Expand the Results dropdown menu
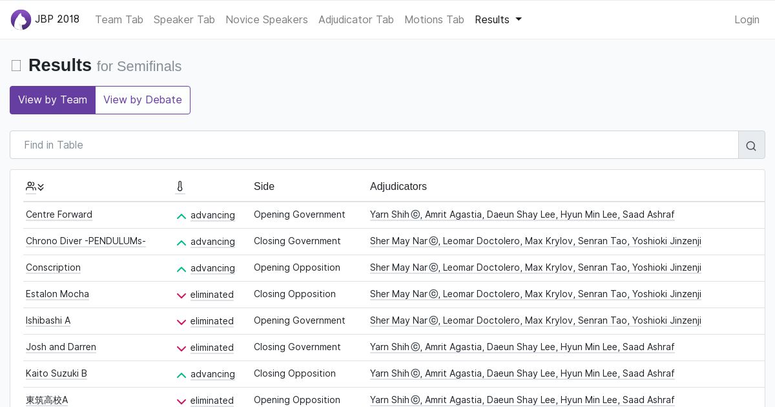775x407 pixels. [498, 19]
